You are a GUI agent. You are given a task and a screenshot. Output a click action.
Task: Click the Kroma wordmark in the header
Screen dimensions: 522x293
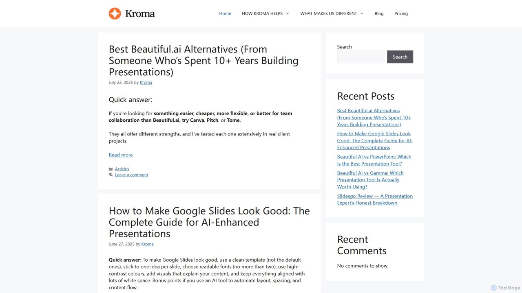pos(140,14)
